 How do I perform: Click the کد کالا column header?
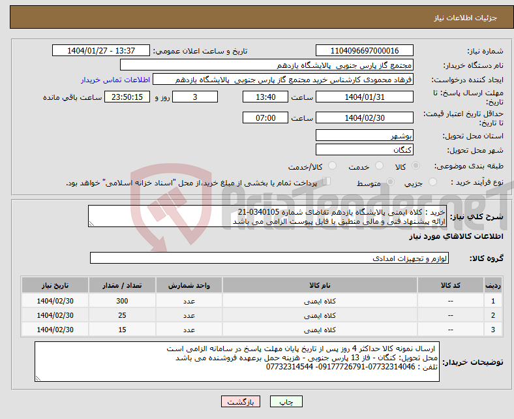pos(451,285)
